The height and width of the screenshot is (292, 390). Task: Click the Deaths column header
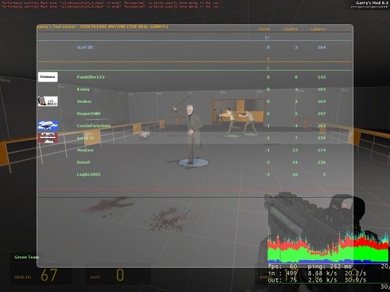(291, 29)
